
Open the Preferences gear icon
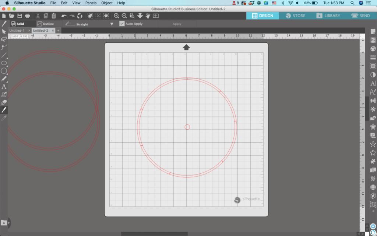coord(373,226)
